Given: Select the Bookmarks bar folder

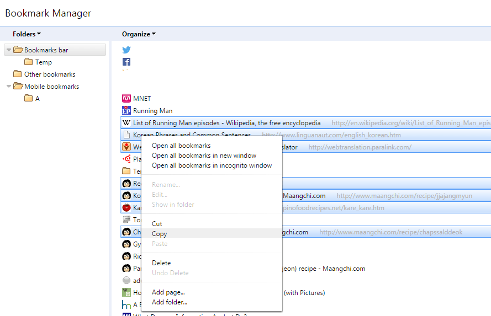Looking at the screenshot, I should [55, 50].
